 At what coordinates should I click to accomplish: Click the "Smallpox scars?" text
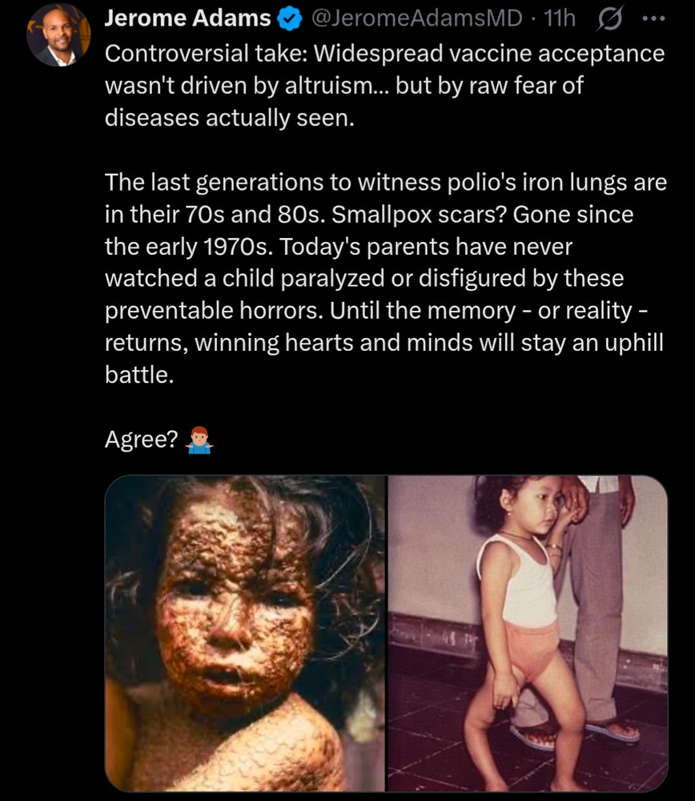pos(419,214)
